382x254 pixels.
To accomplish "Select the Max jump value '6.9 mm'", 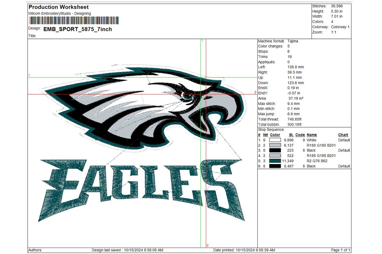I will pos(294,114).
